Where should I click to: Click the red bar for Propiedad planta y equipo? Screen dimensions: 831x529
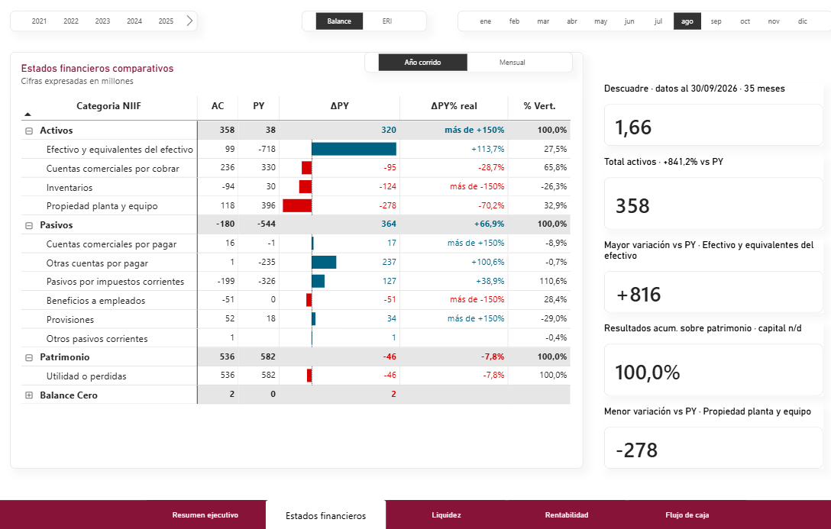pyautogui.click(x=297, y=205)
